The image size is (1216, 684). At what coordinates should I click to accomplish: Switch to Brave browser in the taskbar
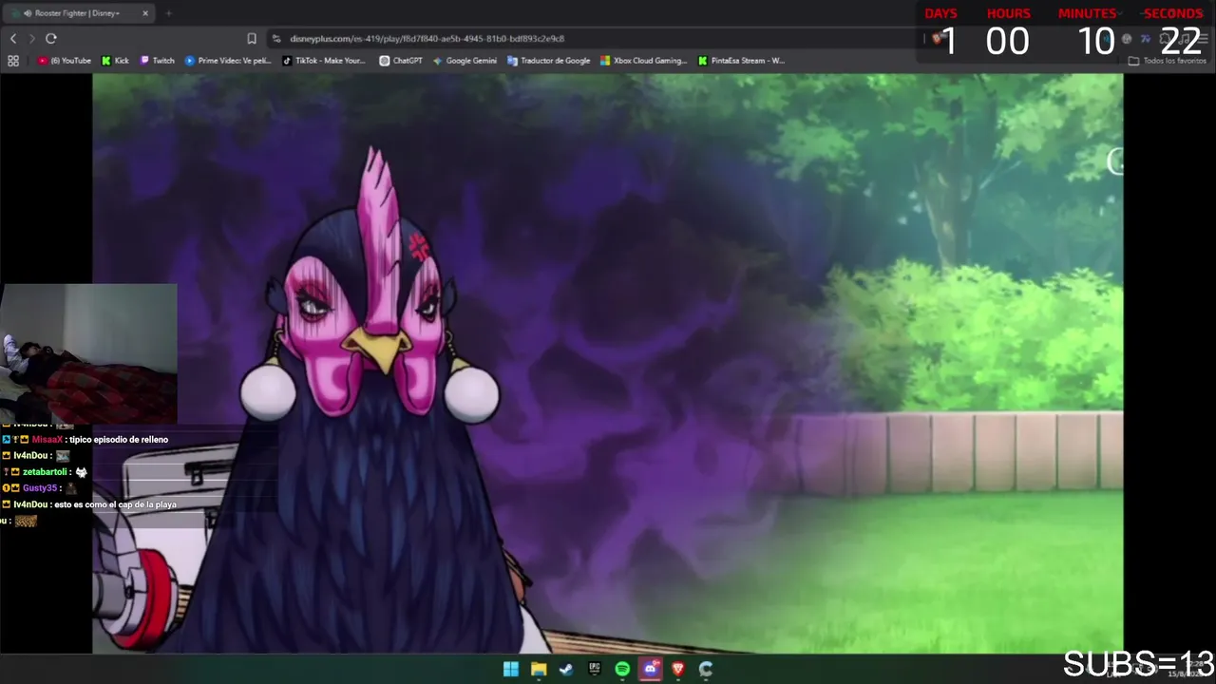click(x=678, y=669)
